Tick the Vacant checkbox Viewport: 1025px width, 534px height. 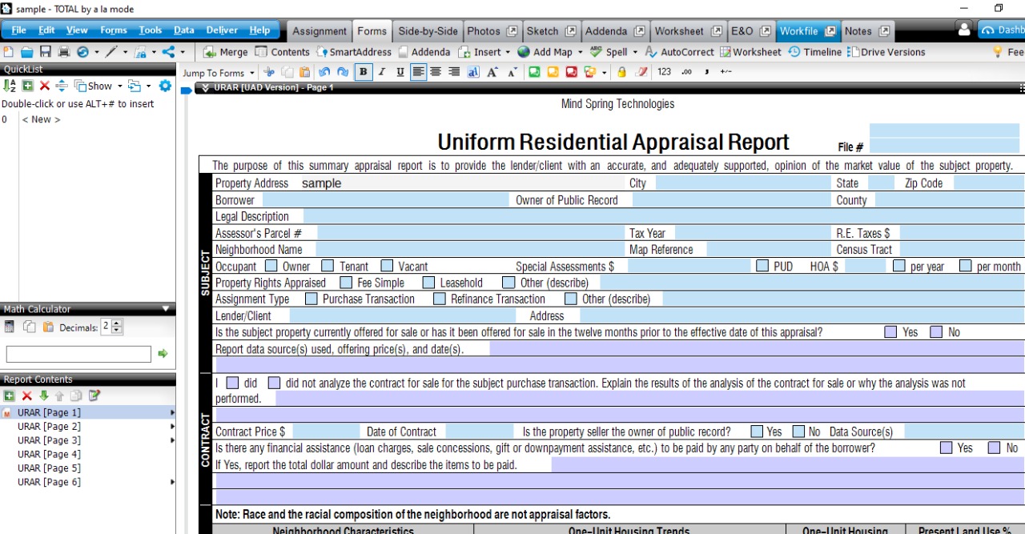(x=387, y=266)
